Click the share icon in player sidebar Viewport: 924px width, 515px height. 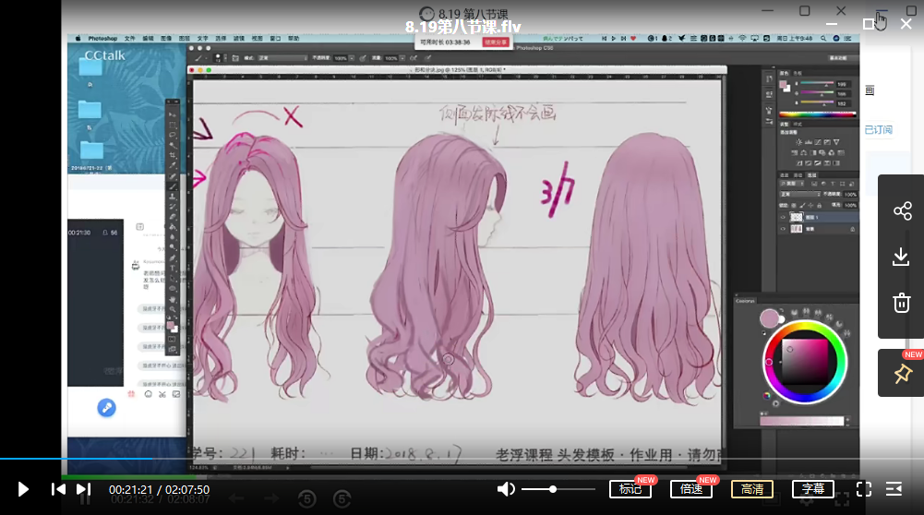902,210
